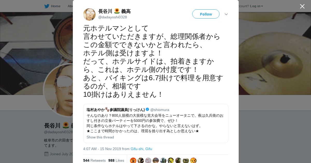The width and height of the screenshot is (311, 163).
Task: Follow @dadayoshi0328
Action: pos(206,14)
